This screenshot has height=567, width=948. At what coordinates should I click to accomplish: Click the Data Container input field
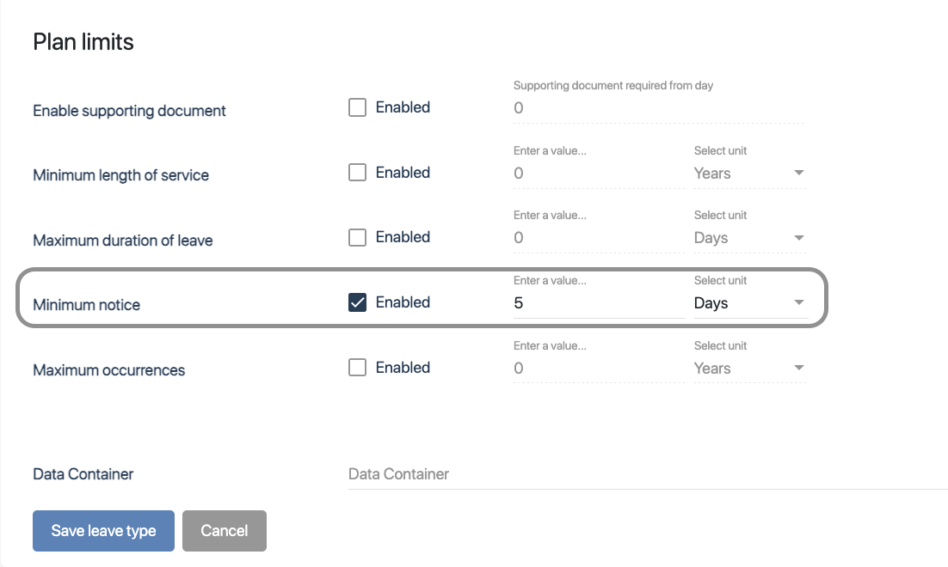647,474
